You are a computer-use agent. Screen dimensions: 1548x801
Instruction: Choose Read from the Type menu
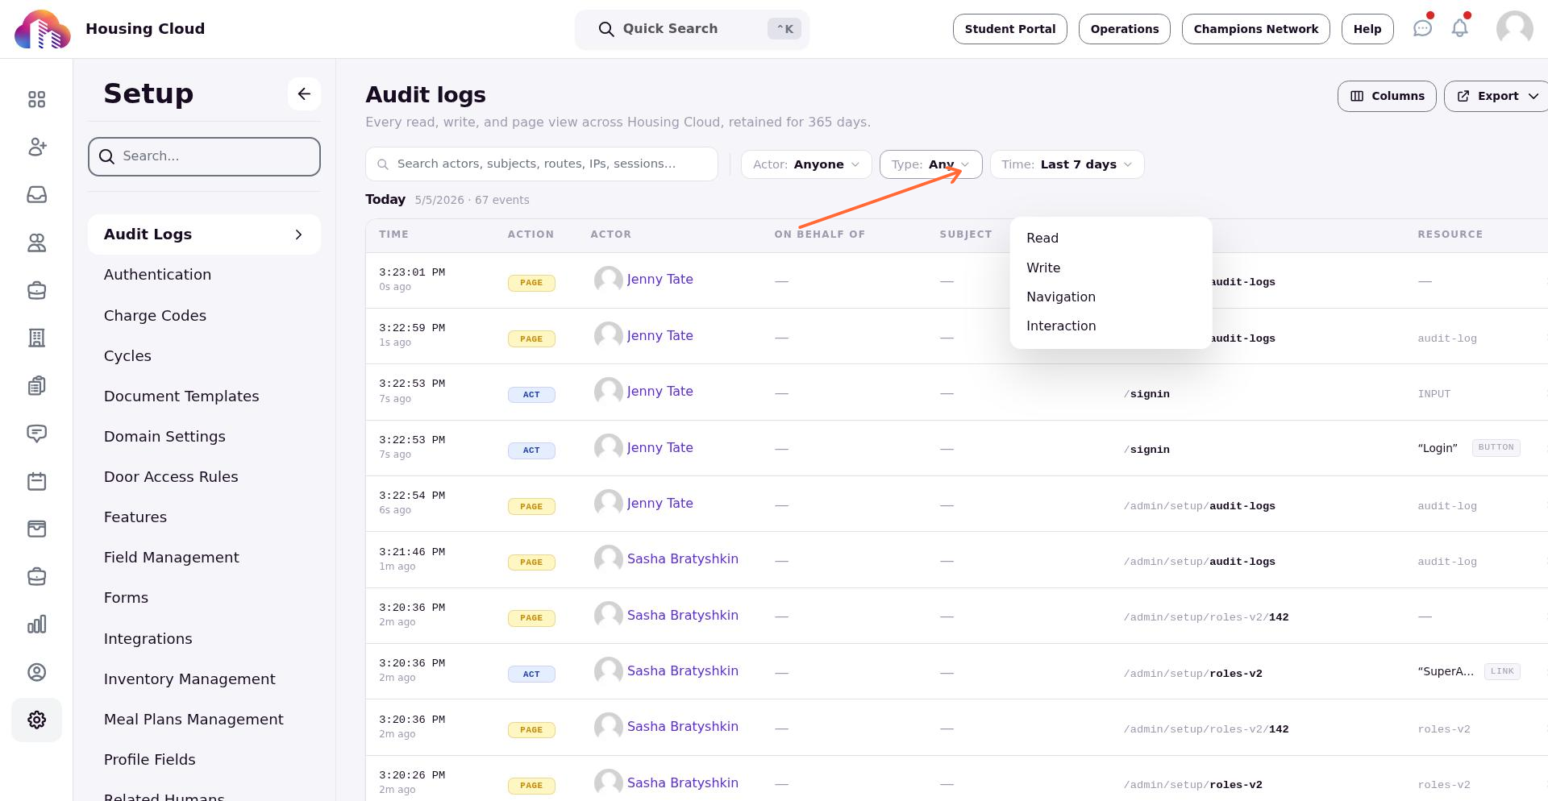(x=1111, y=239)
